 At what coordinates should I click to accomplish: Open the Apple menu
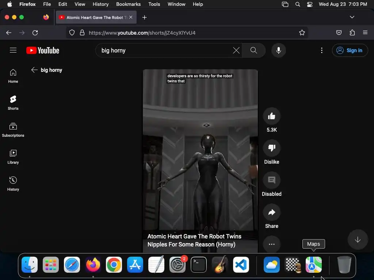pyautogui.click(x=9, y=4)
